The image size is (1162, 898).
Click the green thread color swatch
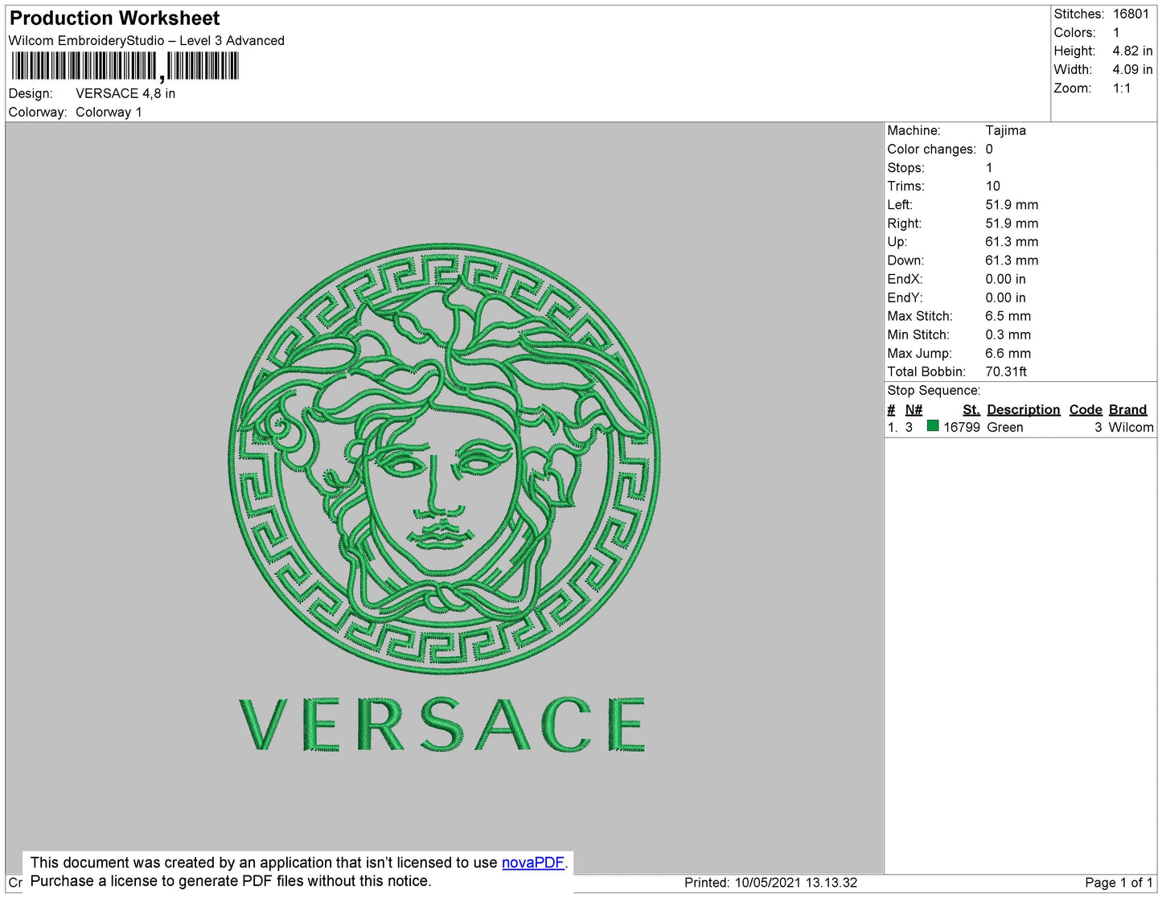point(933,426)
